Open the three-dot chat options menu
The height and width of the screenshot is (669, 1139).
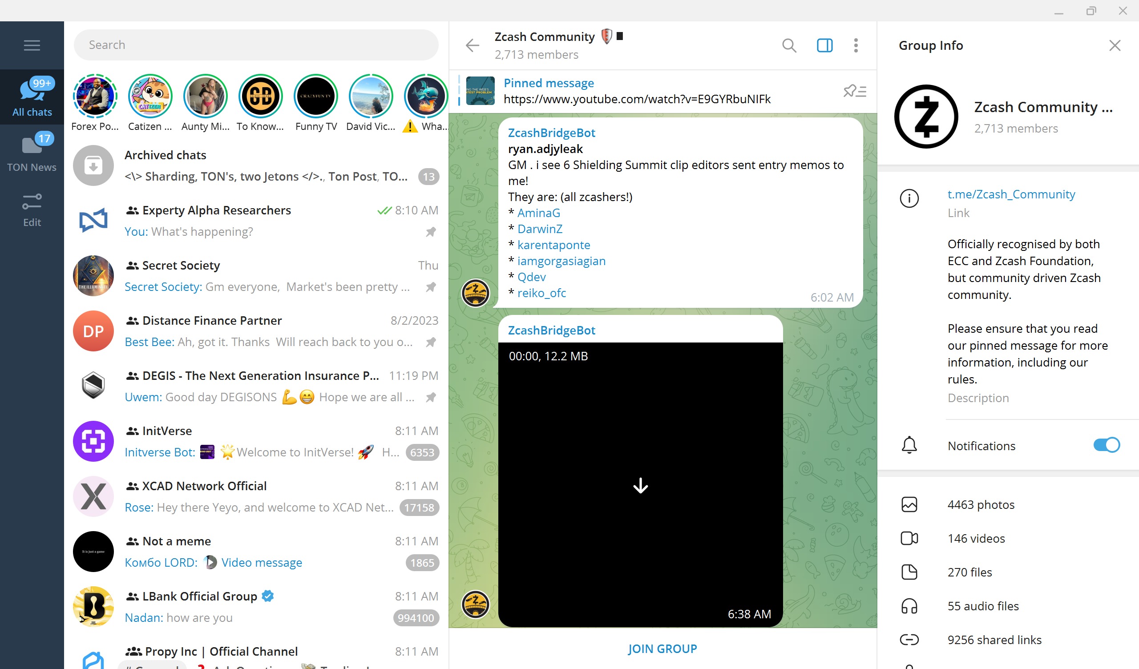(x=856, y=45)
